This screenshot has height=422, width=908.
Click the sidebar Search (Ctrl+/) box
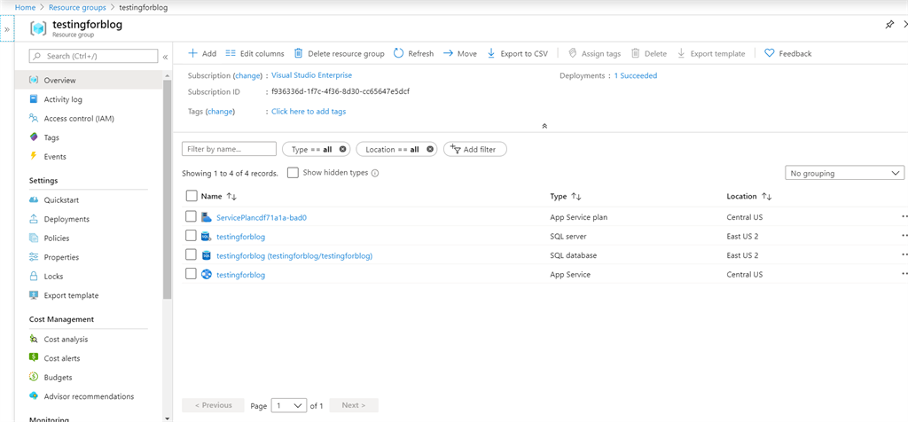click(93, 56)
